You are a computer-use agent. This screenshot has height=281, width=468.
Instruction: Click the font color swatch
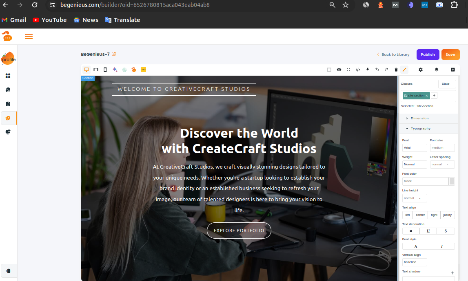(452, 181)
